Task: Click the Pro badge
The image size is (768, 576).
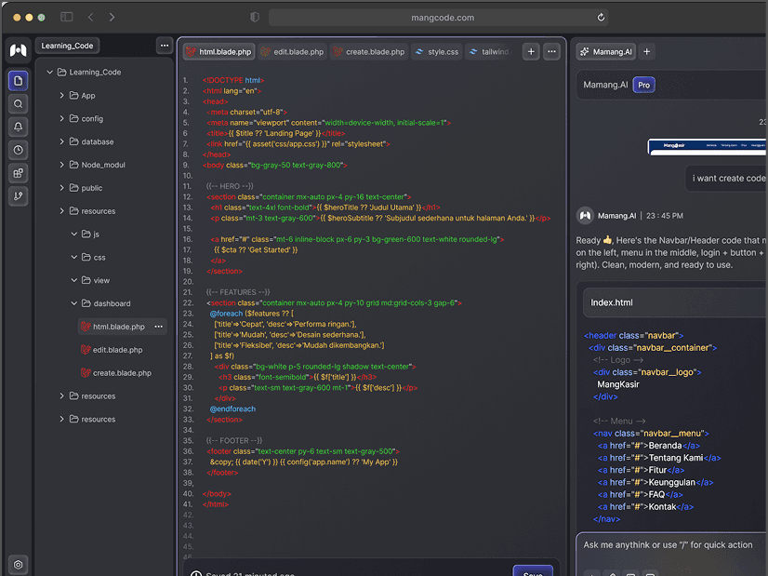Action: (x=643, y=85)
